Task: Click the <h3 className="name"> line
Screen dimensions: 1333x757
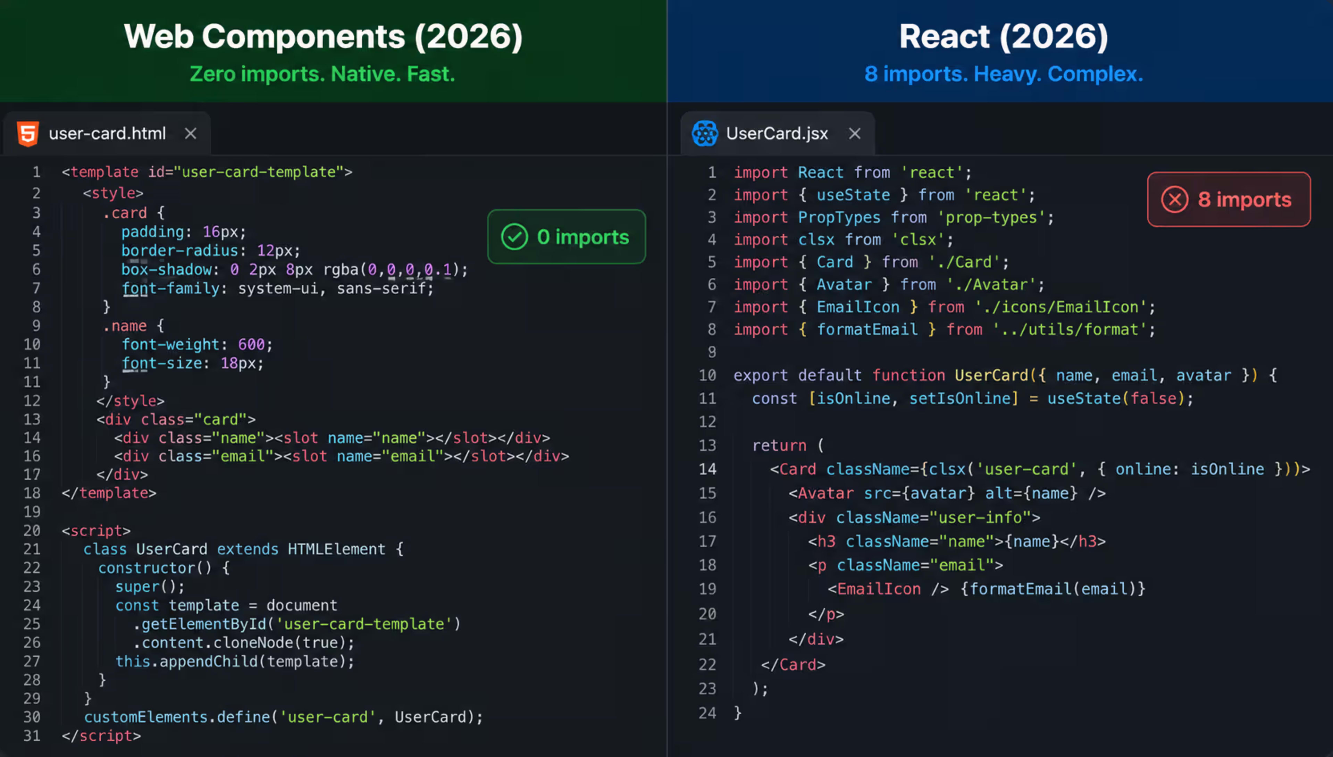Action: [957, 541]
